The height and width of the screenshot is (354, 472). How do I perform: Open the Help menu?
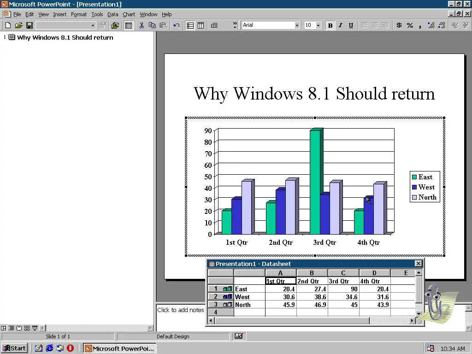click(166, 14)
